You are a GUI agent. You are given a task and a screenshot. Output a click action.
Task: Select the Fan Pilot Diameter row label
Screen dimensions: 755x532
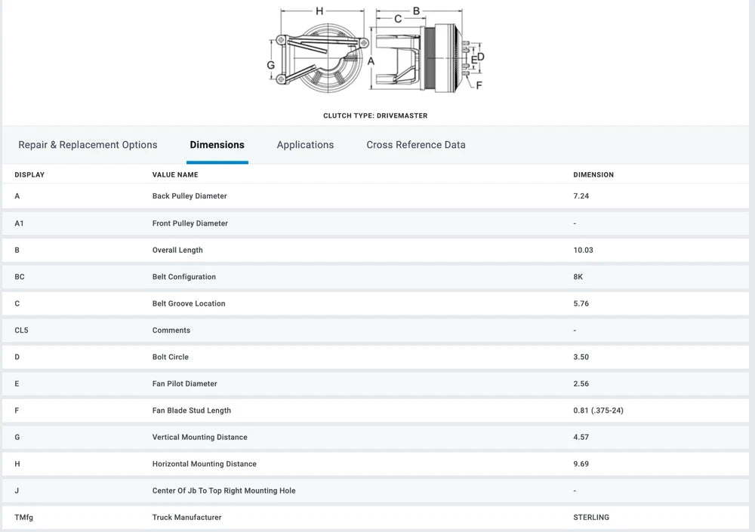pos(184,384)
